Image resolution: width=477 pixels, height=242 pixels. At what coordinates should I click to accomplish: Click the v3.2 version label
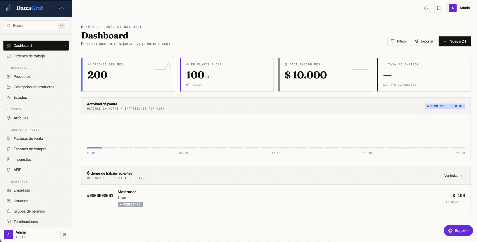(x=63, y=8)
